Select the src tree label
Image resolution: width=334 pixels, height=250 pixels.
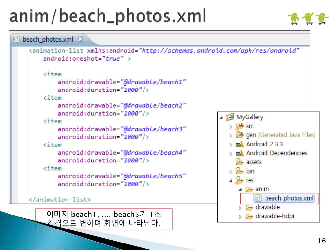250,126
